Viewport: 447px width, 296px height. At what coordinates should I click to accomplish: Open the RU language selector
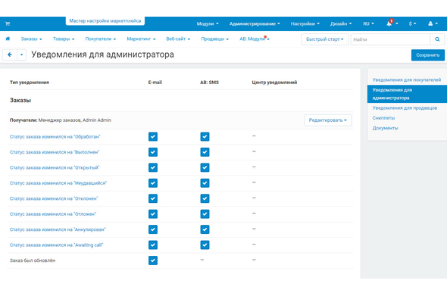(x=368, y=23)
